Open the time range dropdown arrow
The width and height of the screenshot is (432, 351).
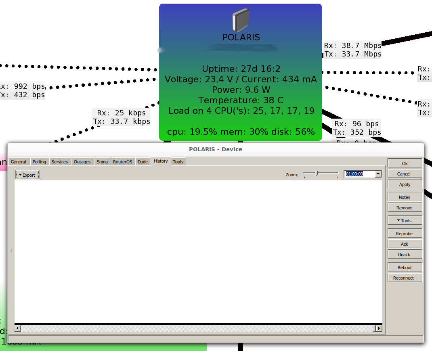378,174
